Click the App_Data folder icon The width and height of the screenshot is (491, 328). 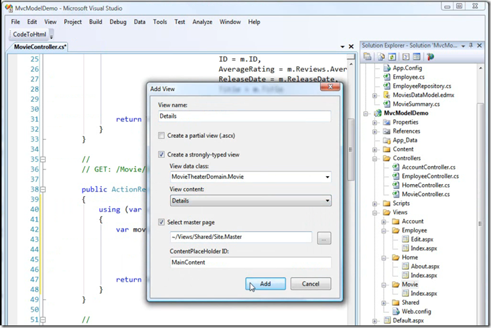387,140
